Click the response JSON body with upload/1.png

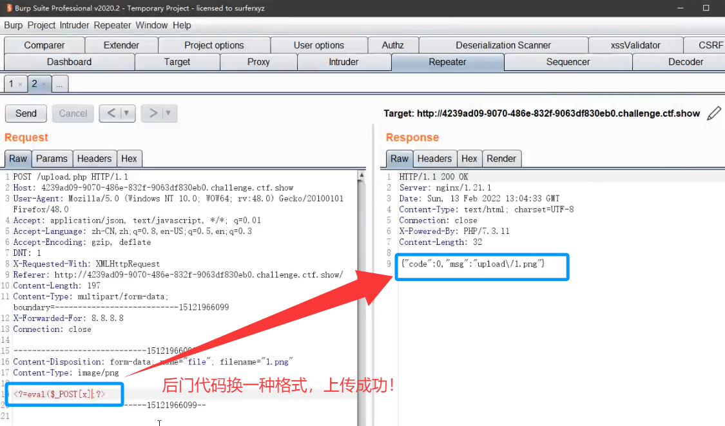coord(473,264)
